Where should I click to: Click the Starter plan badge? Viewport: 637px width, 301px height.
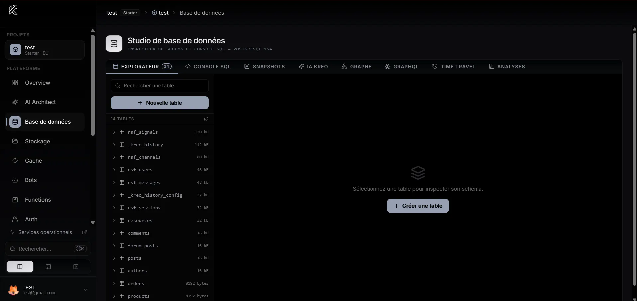[x=130, y=13]
